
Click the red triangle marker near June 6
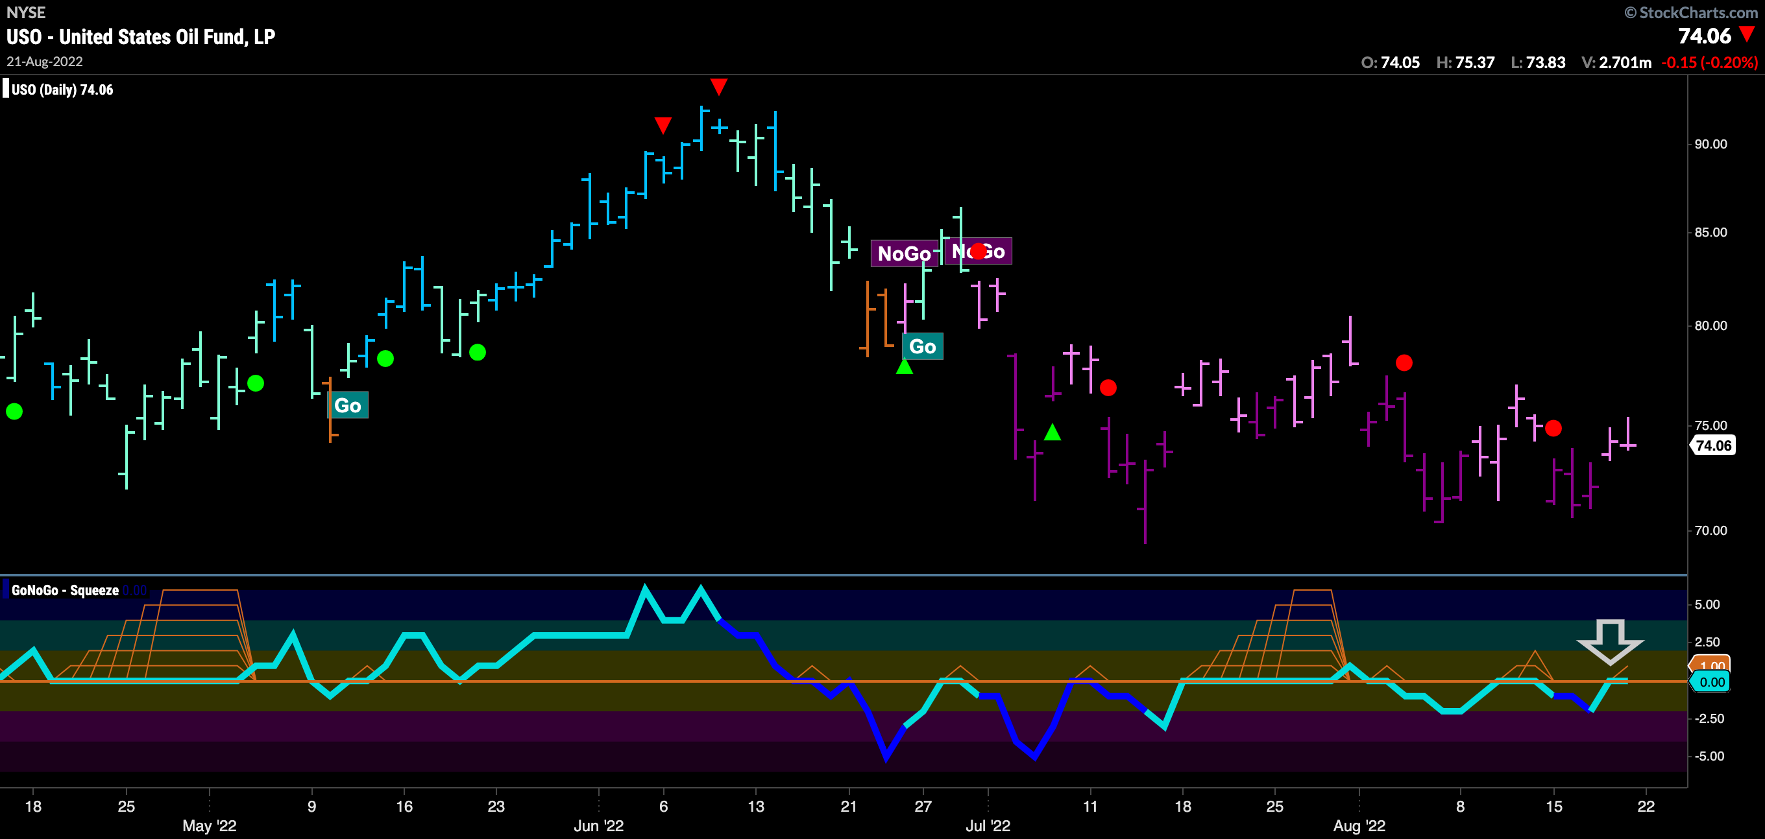[x=663, y=125]
